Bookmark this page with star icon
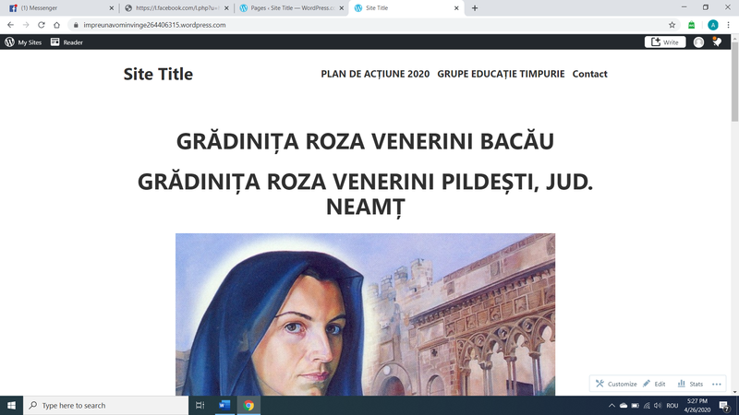This screenshot has width=739, height=415. [x=672, y=25]
